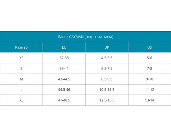The height and width of the screenshot is (137, 171).
Task: Select the EU cell '37-38'
Action: (64, 58)
